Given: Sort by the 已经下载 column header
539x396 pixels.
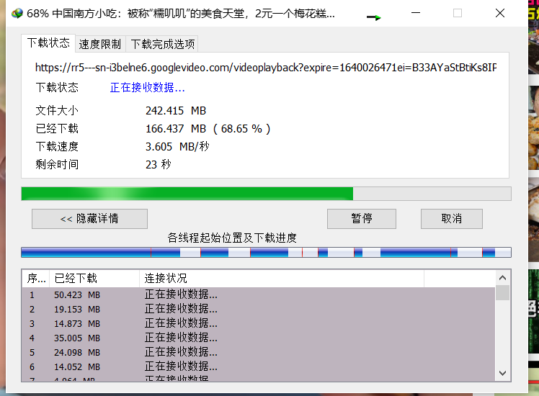Looking at the screenshot, I should pyautogui.click(x=94, y=279).
